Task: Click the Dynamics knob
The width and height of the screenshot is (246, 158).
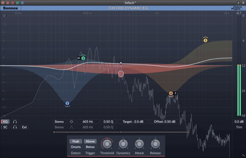Action: click(x=123, y=144)
